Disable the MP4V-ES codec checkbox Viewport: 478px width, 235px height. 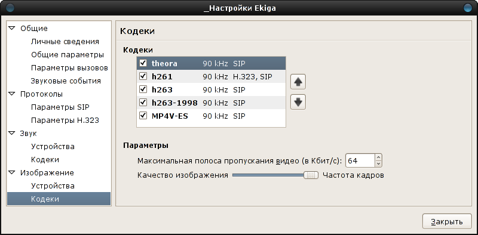click(143, 116)
